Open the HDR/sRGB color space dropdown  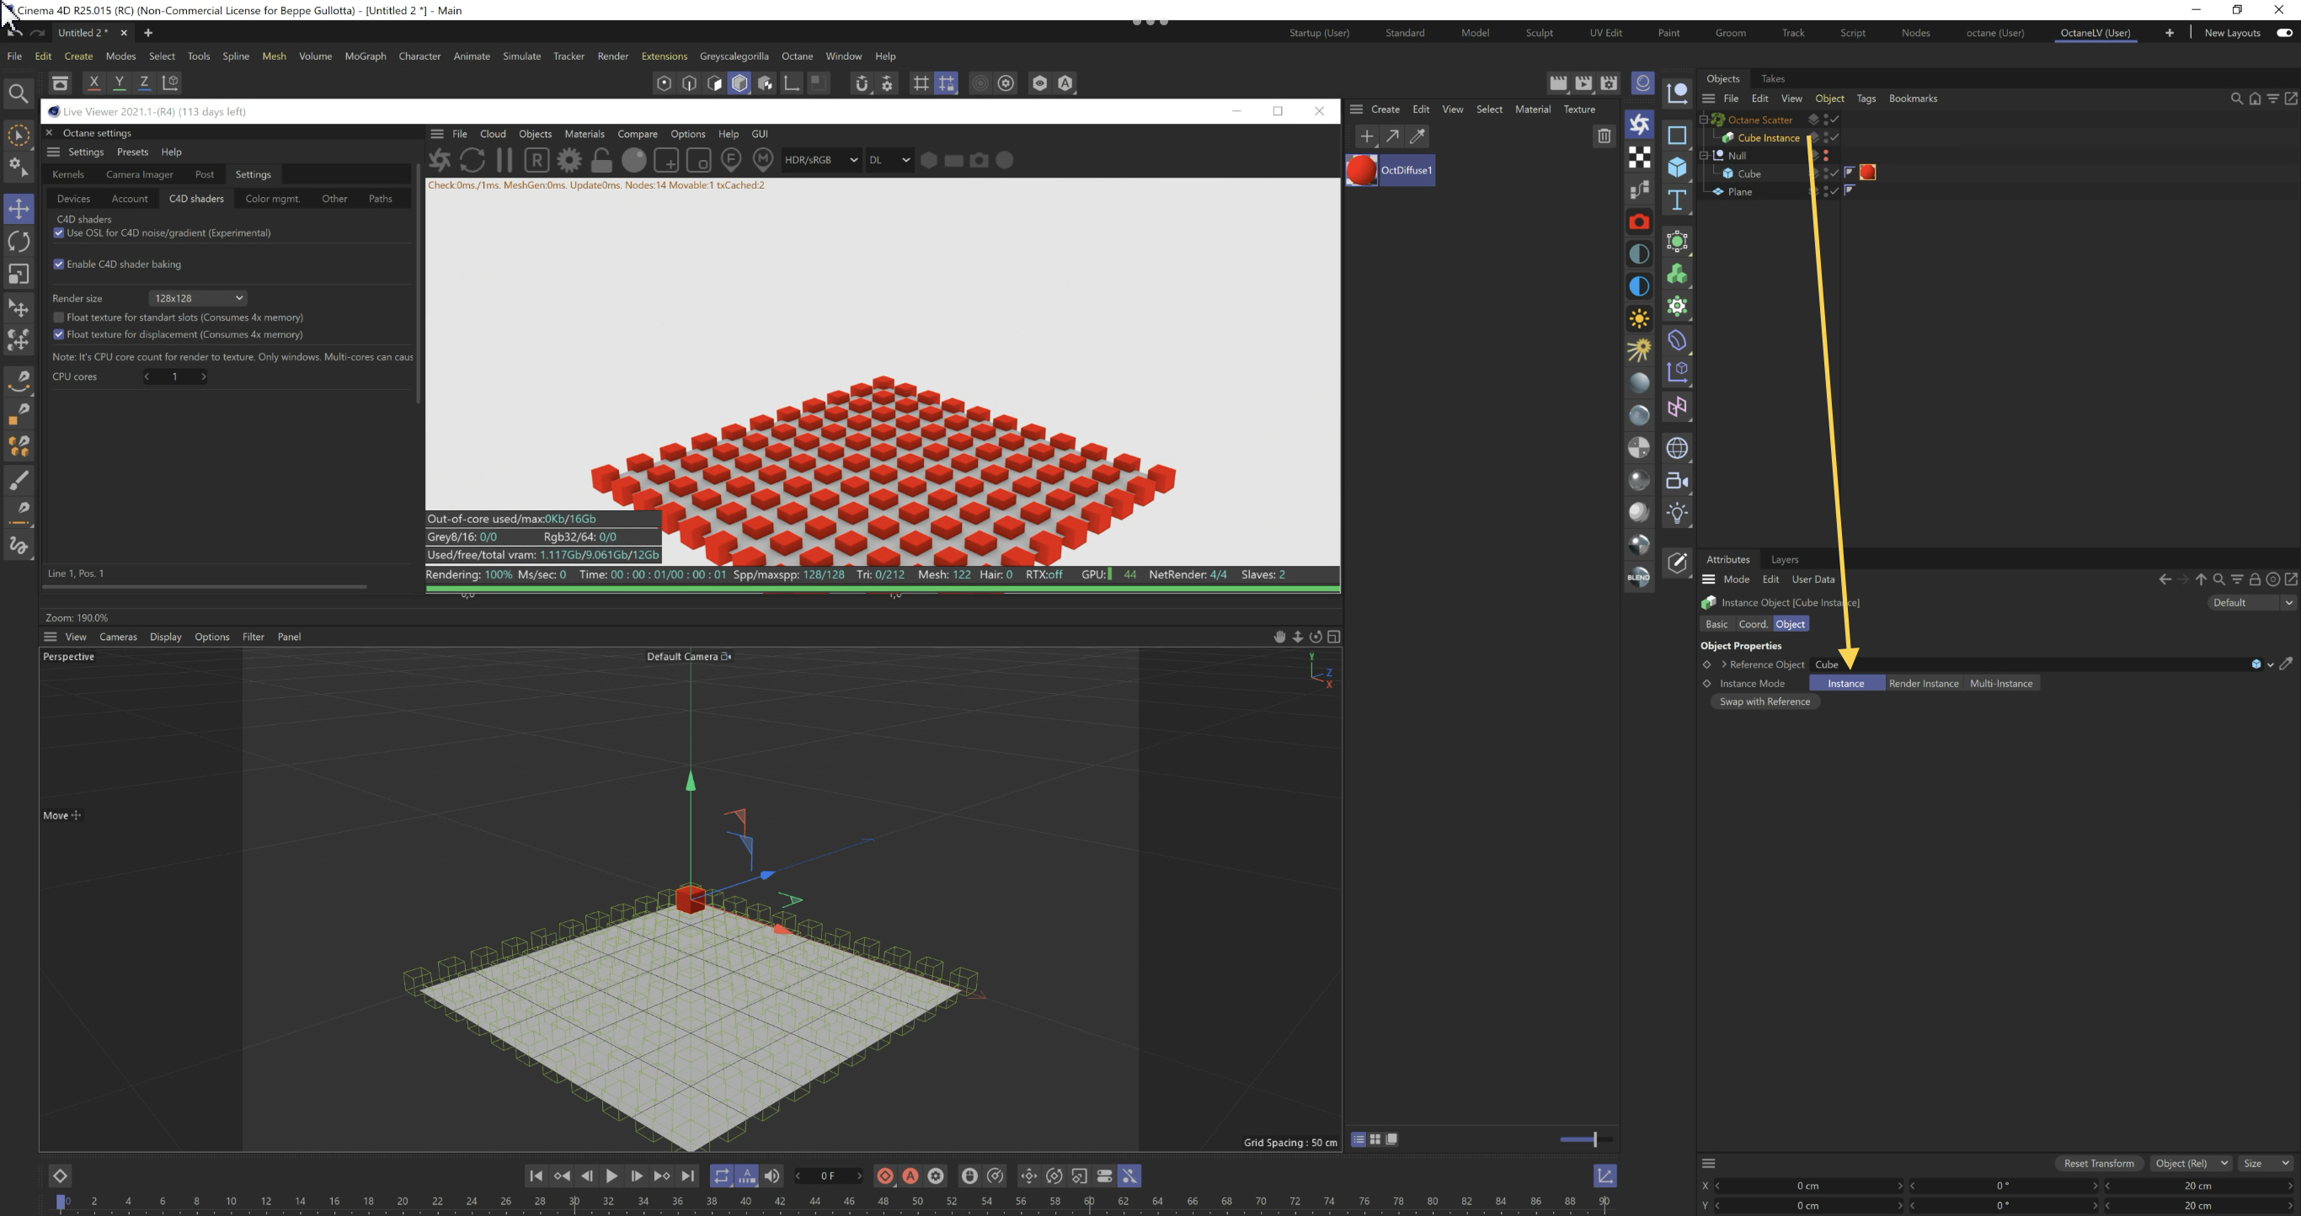pos(820,160)
